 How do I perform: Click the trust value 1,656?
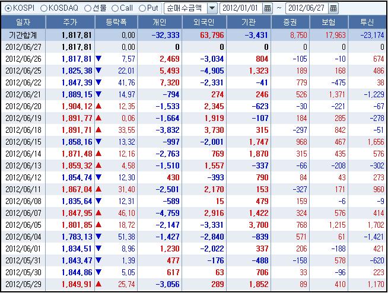[376, 142]
